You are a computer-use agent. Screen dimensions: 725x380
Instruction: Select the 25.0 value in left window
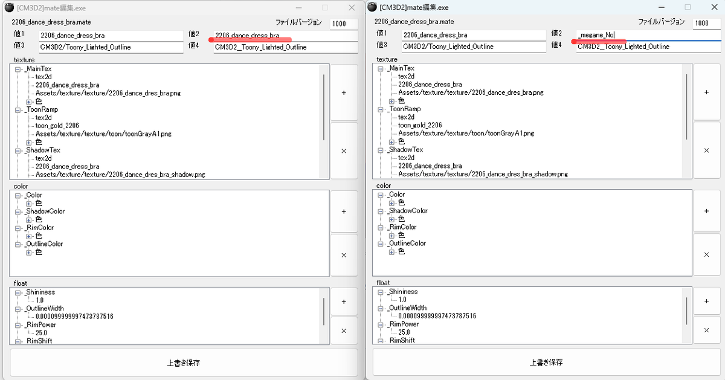coord(41,333)
